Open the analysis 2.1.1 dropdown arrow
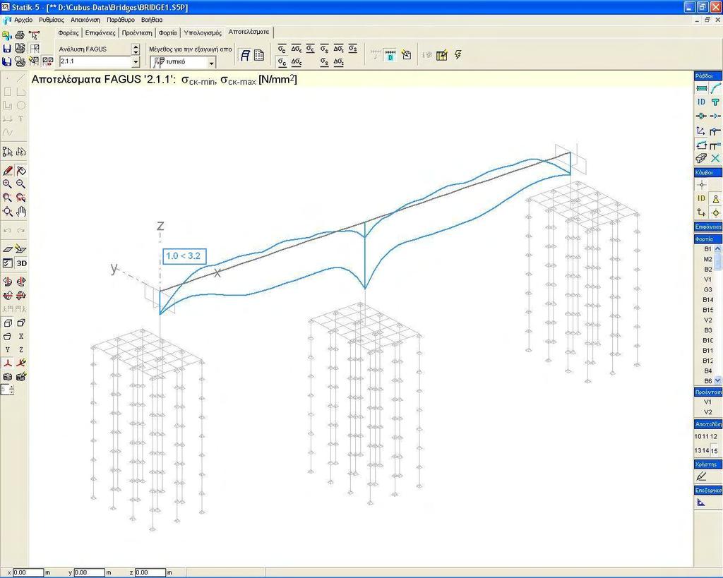723x578 pixels. click(x=136, y=61)
